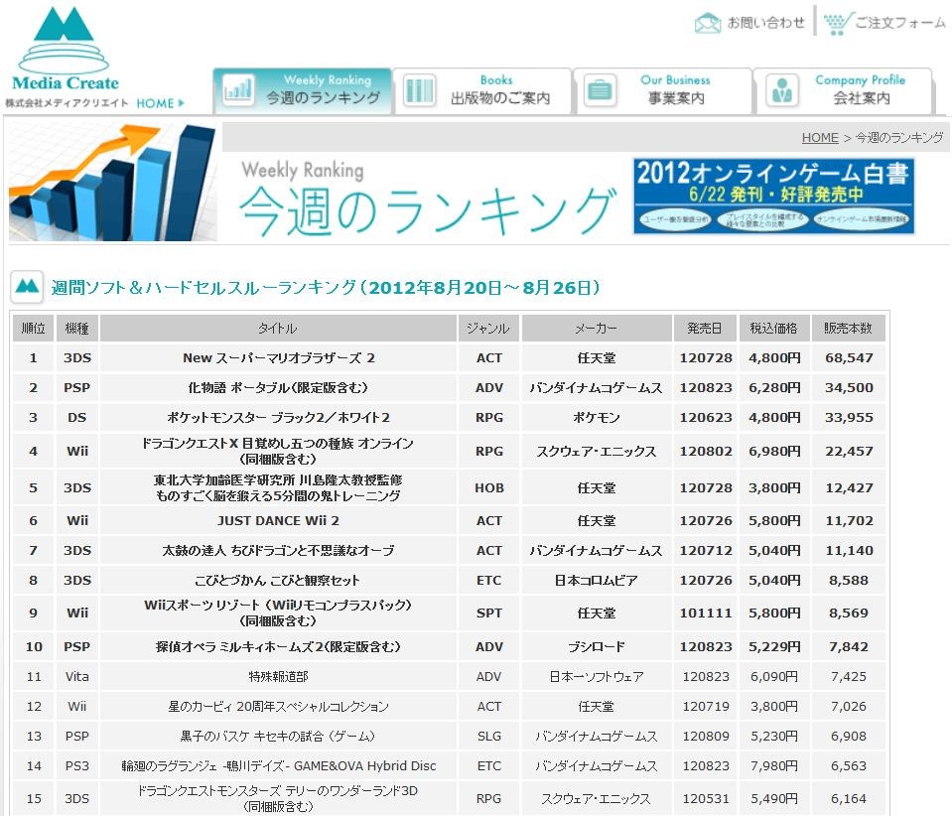The image size is (952, 816).
Task: Click the お問い合わせ contact link
Action: (765, 23)
